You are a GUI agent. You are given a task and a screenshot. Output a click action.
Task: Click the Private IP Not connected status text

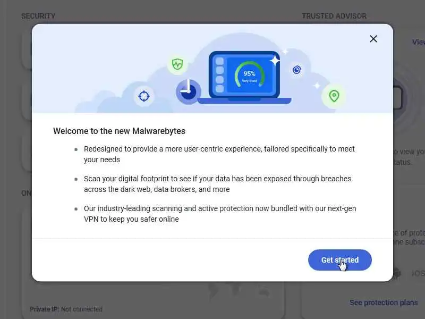coord(66,309)
